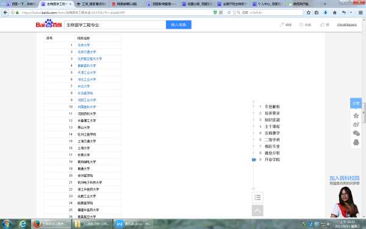Toggle the table-of-contents list icon
366x229 pixels.
(x=257, y=197)
